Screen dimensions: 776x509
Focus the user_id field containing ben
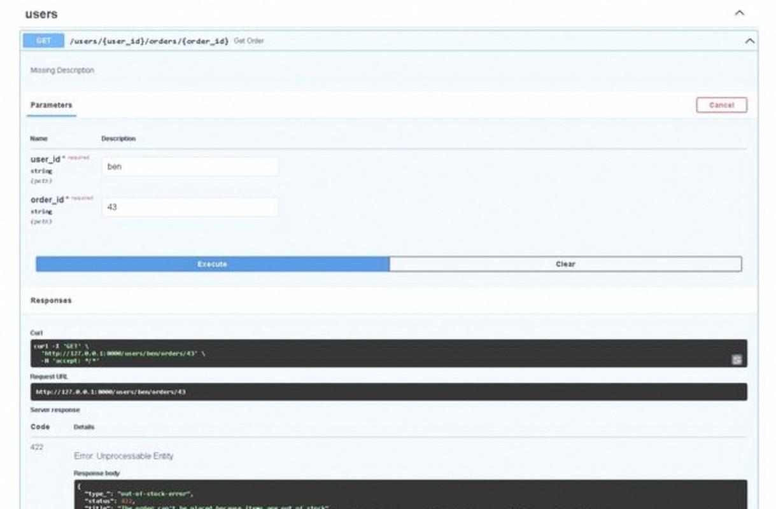tap(190, 167)
